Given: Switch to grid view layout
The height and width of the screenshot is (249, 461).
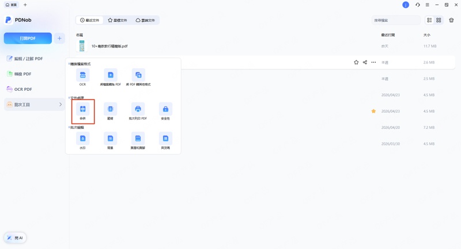Looking at the screenshot, I should click(x=439, y=20).
